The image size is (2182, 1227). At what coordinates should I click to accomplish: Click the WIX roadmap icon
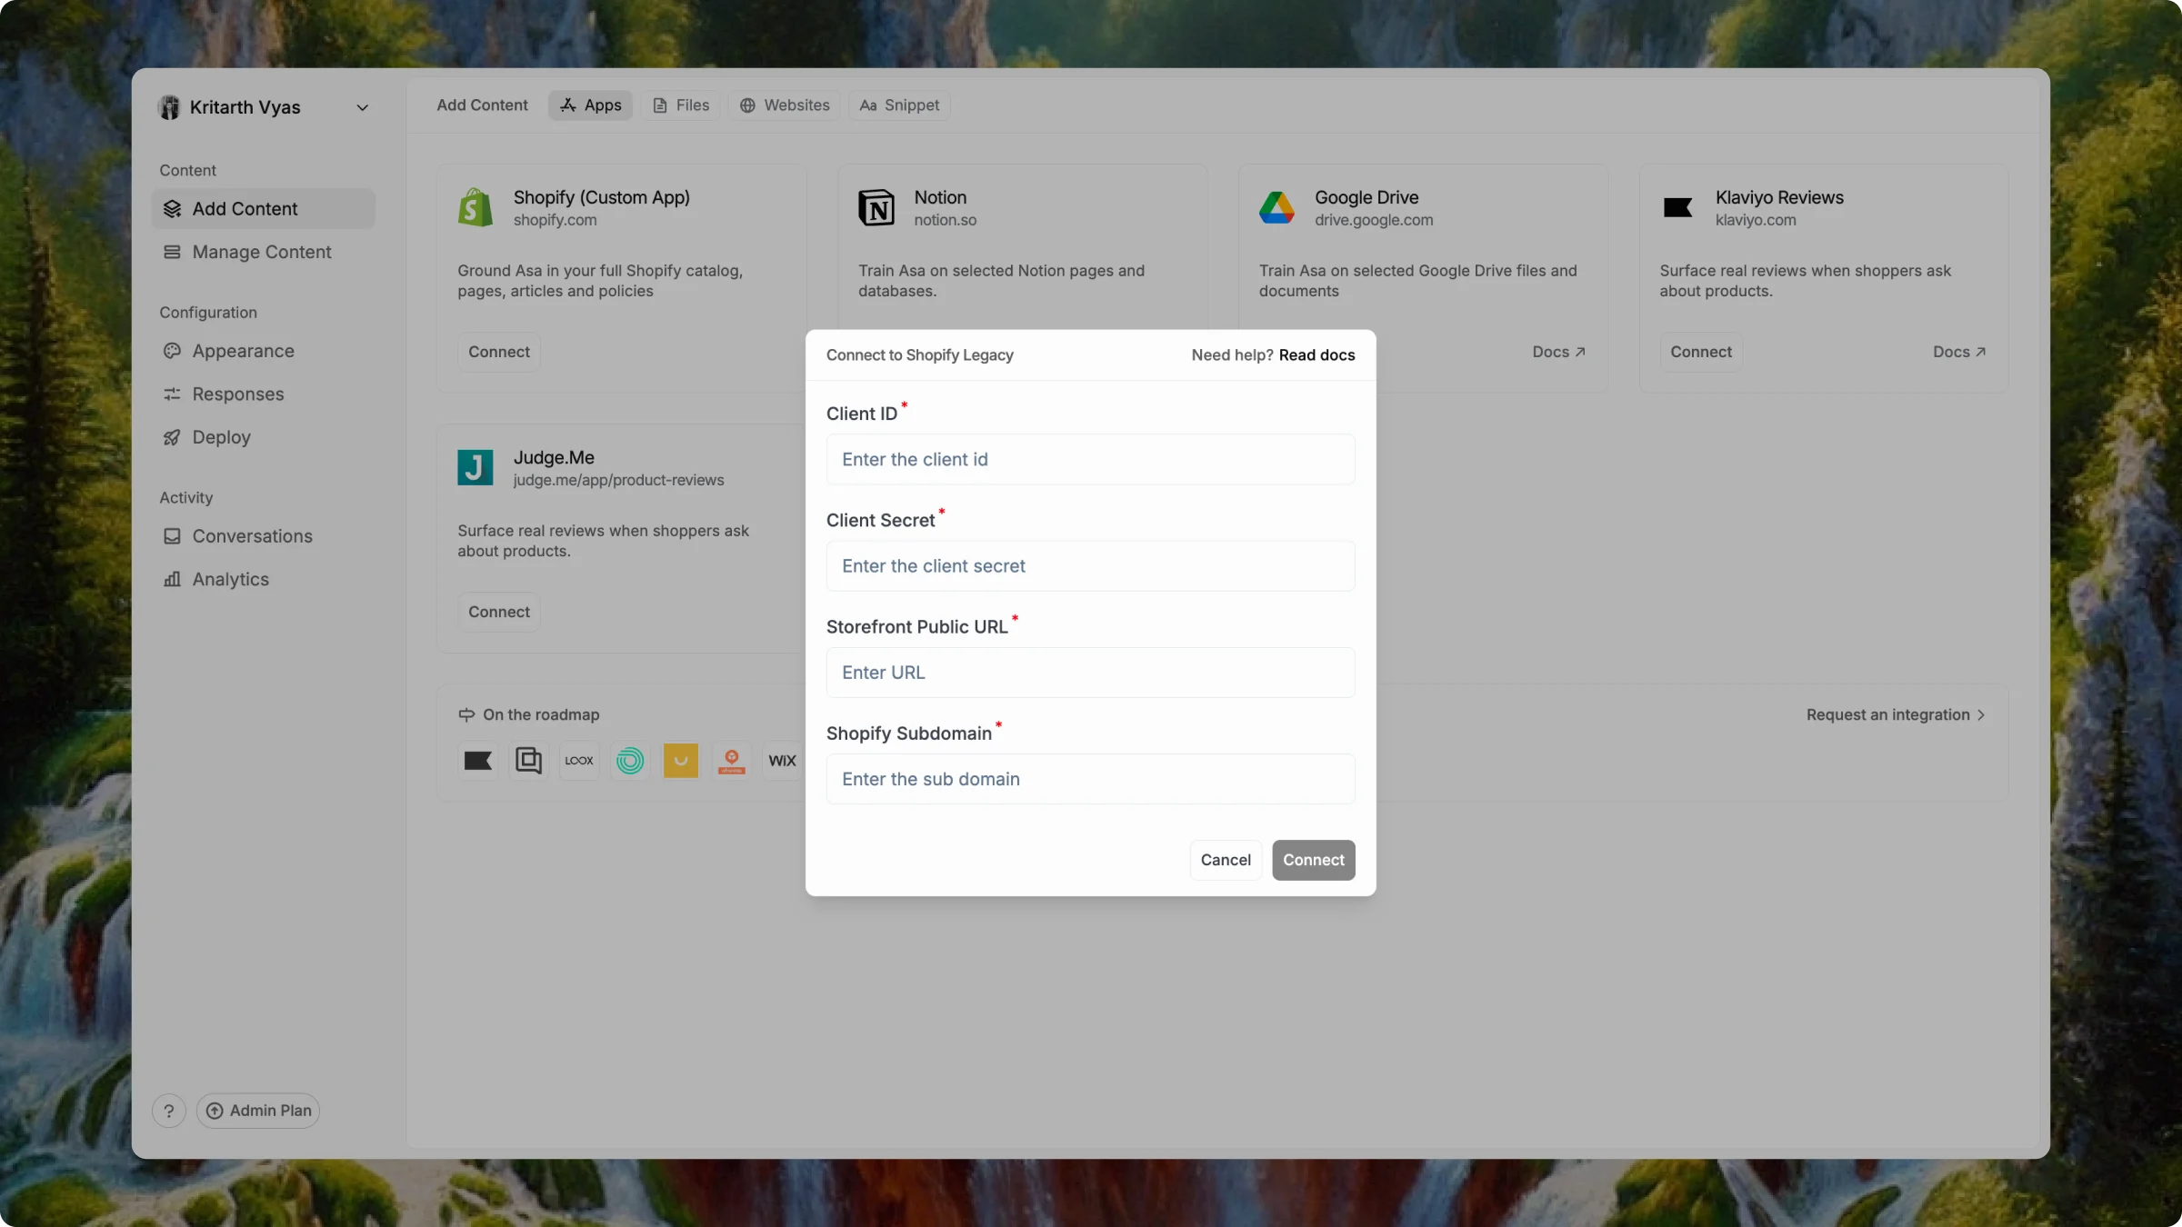click(782, 761)
